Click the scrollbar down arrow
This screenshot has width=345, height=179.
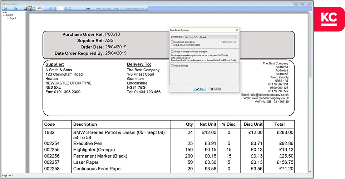310,171
